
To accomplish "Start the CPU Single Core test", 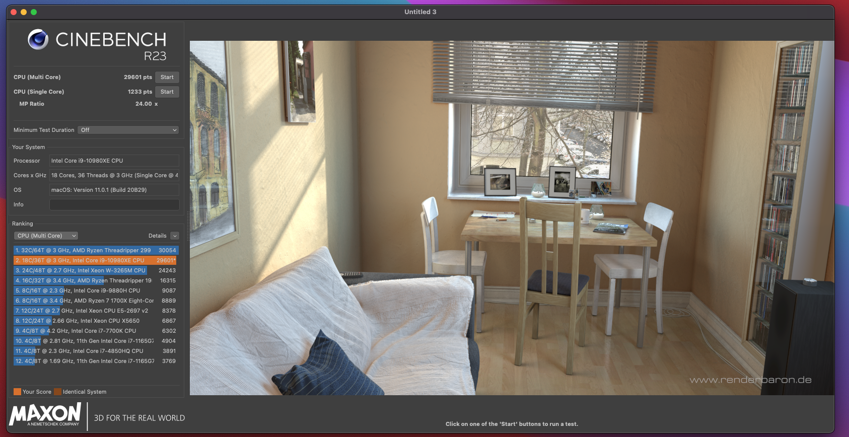I will 167,92.
